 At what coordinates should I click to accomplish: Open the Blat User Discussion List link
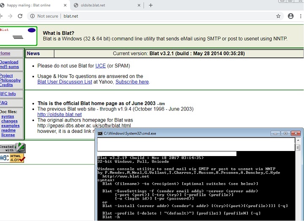65,82
